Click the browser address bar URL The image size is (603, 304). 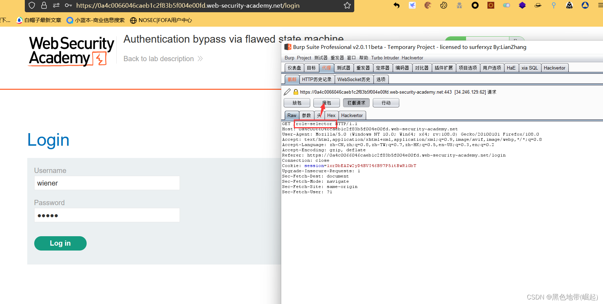pos(188,6)
